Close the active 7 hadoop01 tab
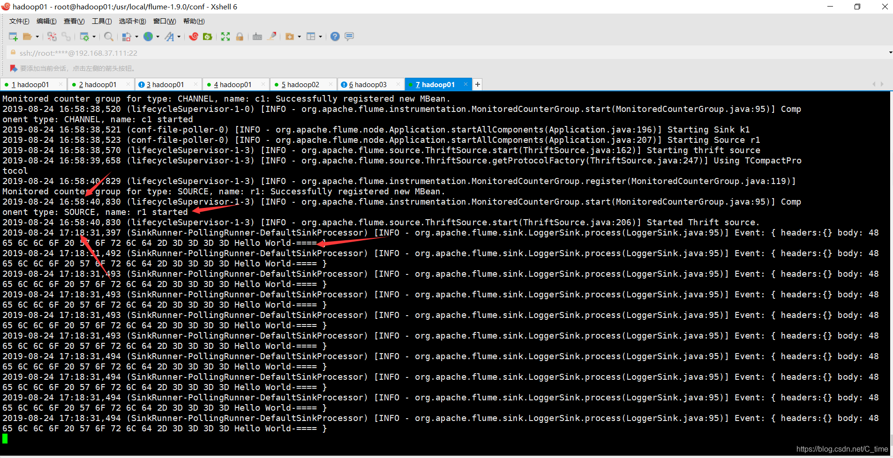Image resolution: width=893 pixels, height=458 pixels. [x=465, y=84]
